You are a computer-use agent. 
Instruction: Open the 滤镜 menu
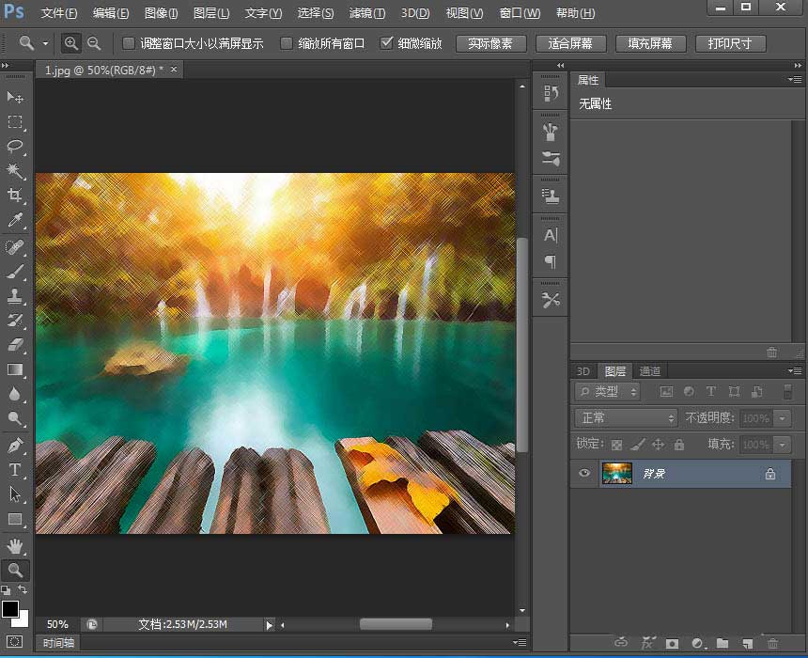tap(367, 13)
